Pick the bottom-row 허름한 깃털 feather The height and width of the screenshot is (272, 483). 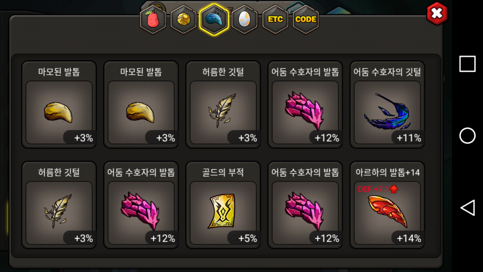[x=59, y=205]
